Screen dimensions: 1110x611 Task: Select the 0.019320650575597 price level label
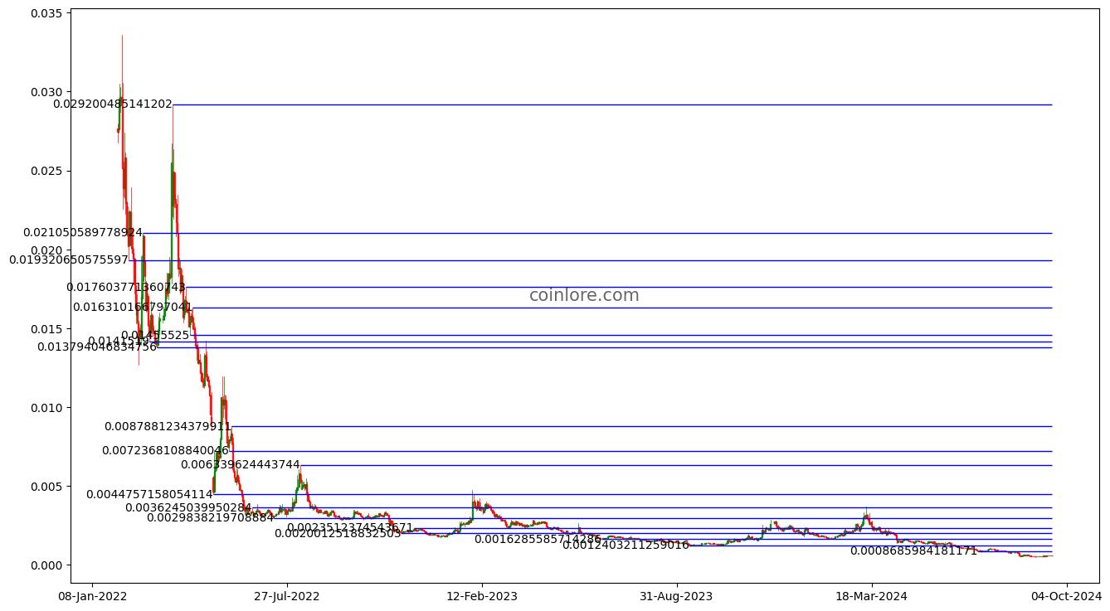click(69, 260)
